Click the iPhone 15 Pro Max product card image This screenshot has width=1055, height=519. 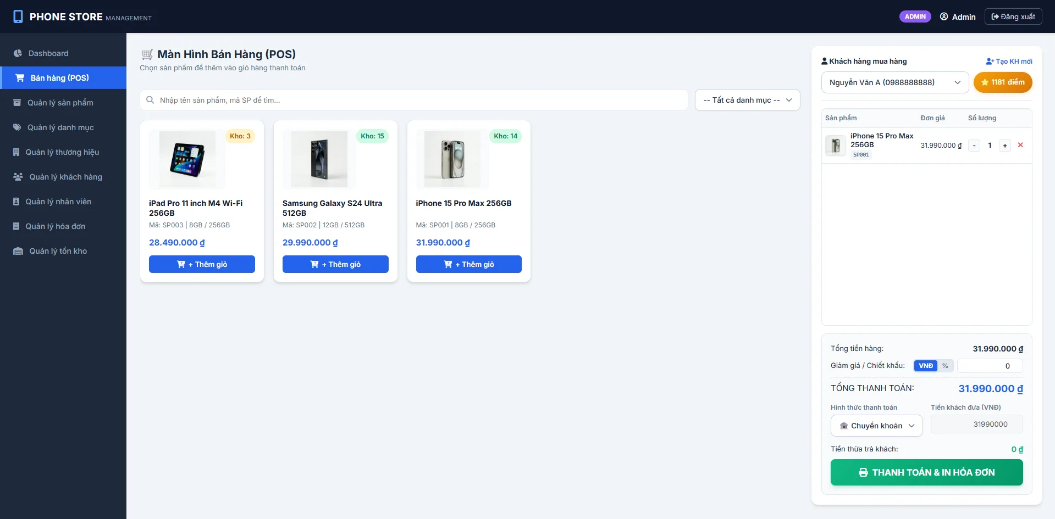coord(452,159)
